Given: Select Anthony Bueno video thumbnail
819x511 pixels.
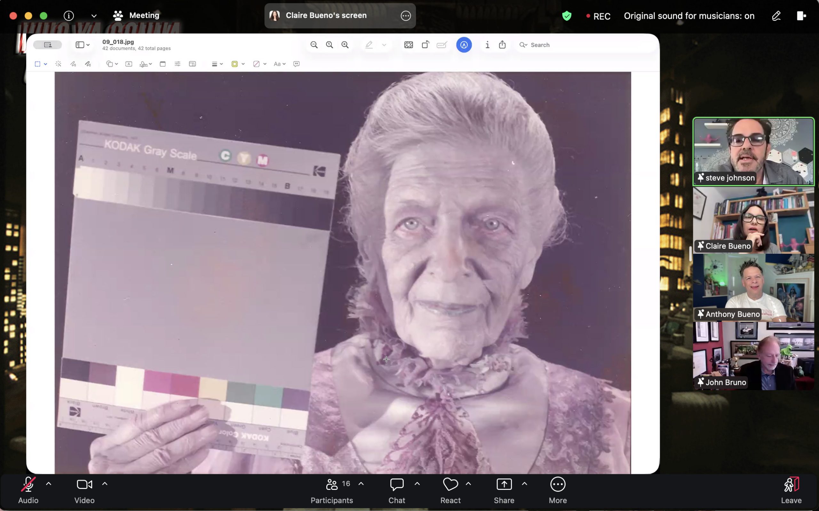Looking at the screenshot, I should 753,288.
